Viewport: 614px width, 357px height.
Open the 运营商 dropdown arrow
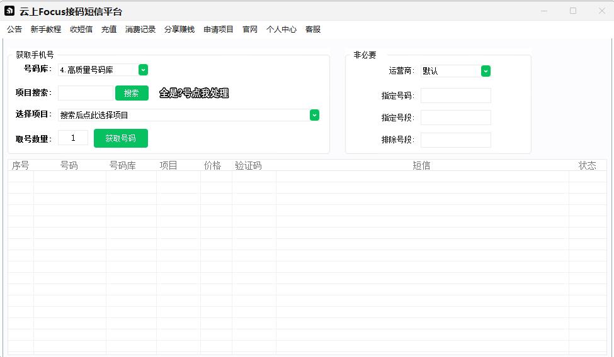[486, 71]
